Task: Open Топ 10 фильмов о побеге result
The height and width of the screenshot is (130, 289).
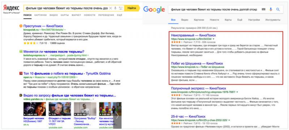Action: [67, 73]
